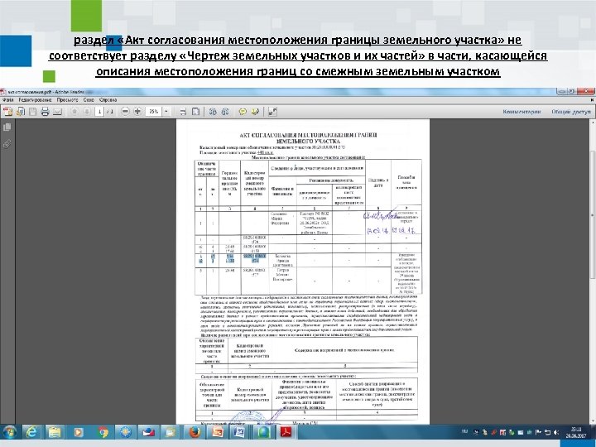This screenshot has height=447, width=596.
Task: Open the Справка menu
Action: point(108,100)
